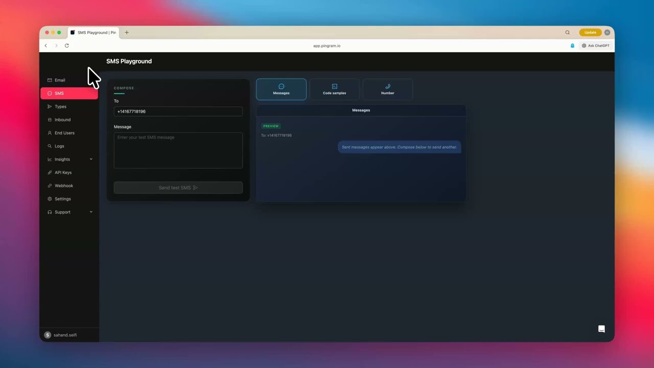Click the Inbound tray icon

click(x=50, y=120)
